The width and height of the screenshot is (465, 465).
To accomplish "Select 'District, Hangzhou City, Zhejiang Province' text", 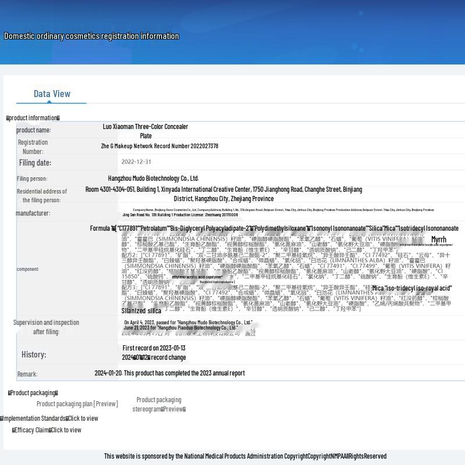I will (x=224, y=199).
